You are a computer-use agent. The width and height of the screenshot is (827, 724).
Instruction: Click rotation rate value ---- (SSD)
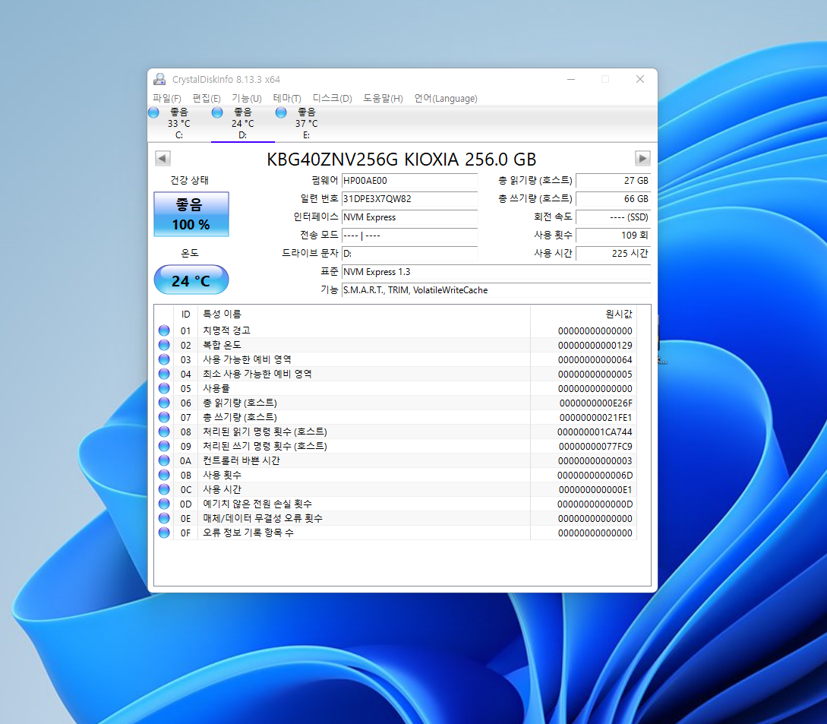coord(613,217)
